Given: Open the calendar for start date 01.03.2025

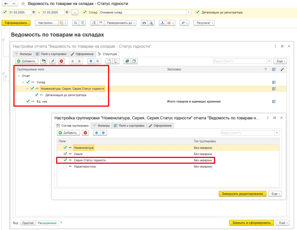Looking at the screenshot, I should [34, 12].
